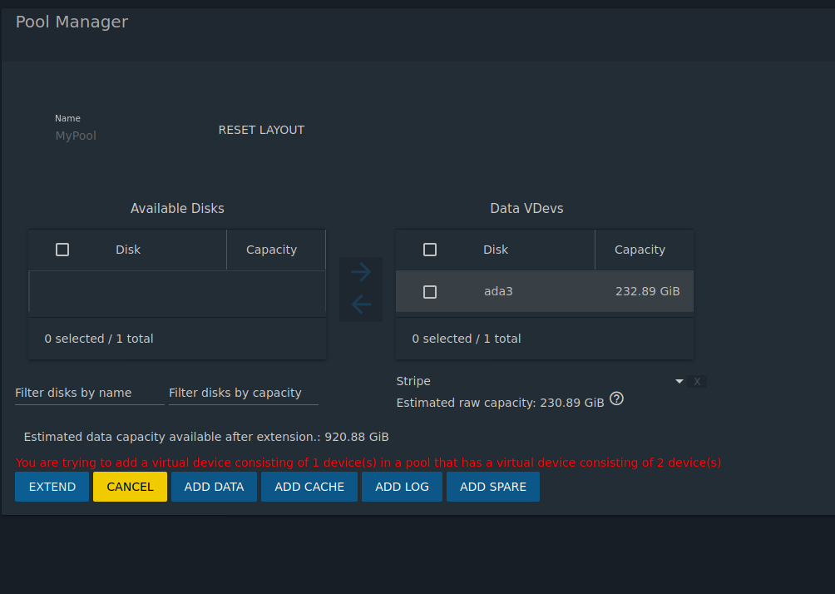Screen dimensions: 835x594
Task: Toggle select-all checkbox in Data VDevs
Action: point(430,250)
